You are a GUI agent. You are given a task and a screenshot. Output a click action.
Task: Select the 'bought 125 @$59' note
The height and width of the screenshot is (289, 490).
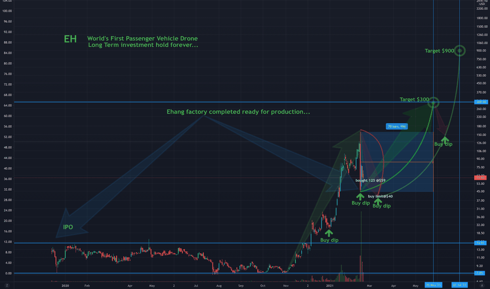click(370, 181)
